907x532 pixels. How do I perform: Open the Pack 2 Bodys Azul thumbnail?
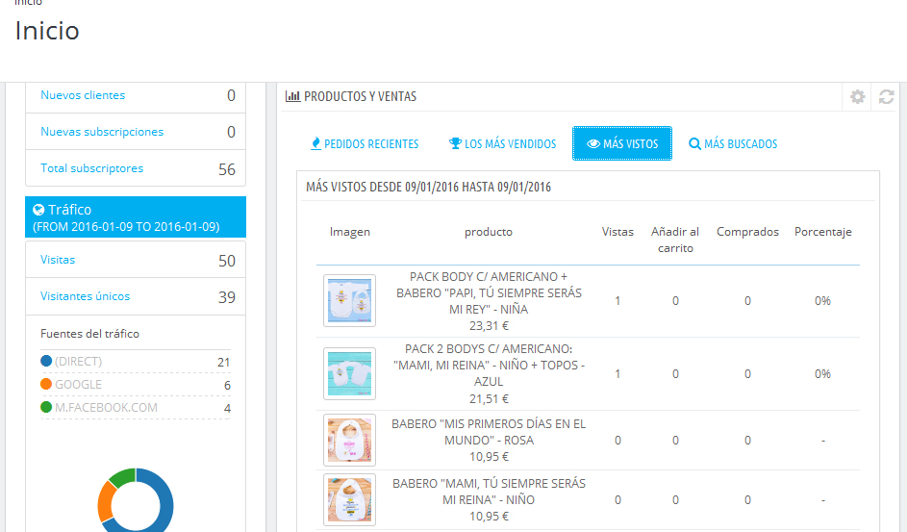pos(349,373)
